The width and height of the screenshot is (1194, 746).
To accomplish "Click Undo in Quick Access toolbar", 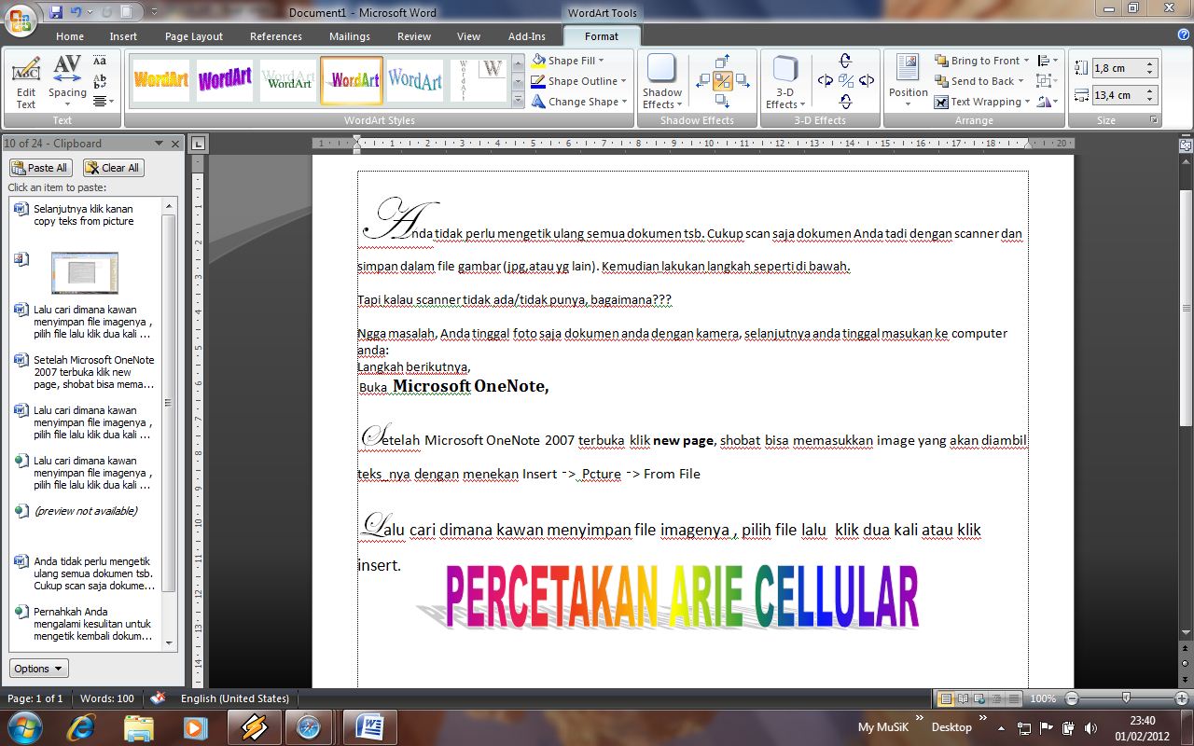I will tap(77, 13).
